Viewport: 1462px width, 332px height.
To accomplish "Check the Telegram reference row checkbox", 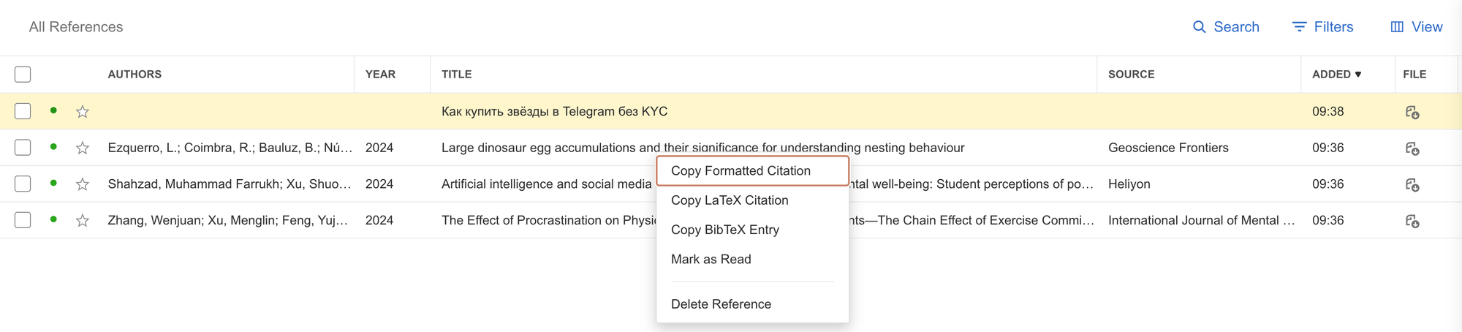I will coord(23,111).
